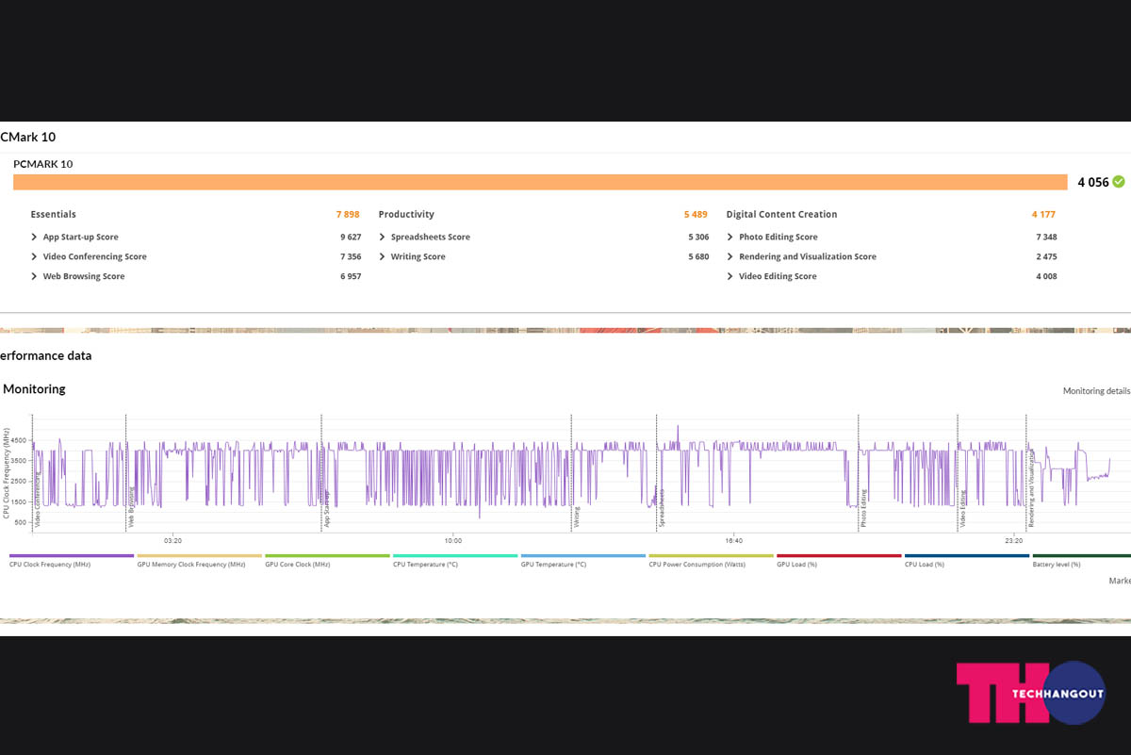Click the PCMARK 10 label above the bar
Image resolution: width=1131 pixels, height=755 pixels.
[x=42, y=164]
